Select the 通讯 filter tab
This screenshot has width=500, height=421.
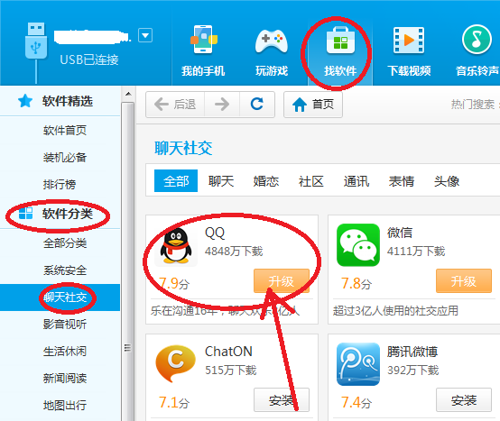(356, 181)
